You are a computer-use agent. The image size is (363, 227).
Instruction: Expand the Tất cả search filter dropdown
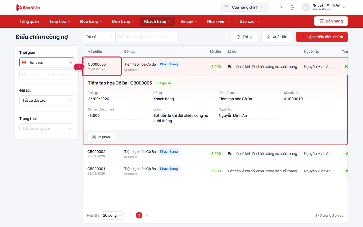pos(99,37)
